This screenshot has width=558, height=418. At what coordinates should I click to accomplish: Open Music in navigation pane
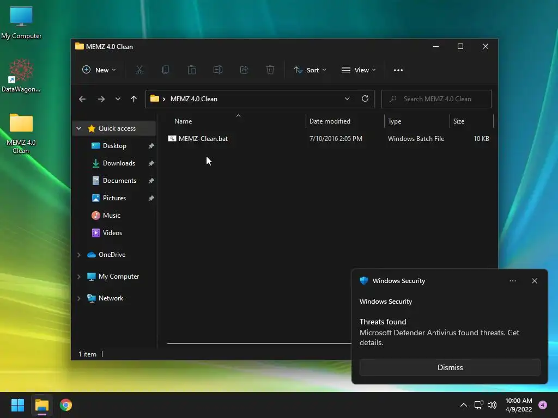(111, 216)
